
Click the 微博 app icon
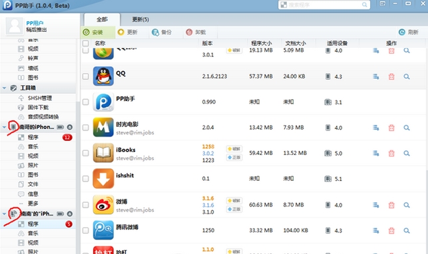pos(103,204)
